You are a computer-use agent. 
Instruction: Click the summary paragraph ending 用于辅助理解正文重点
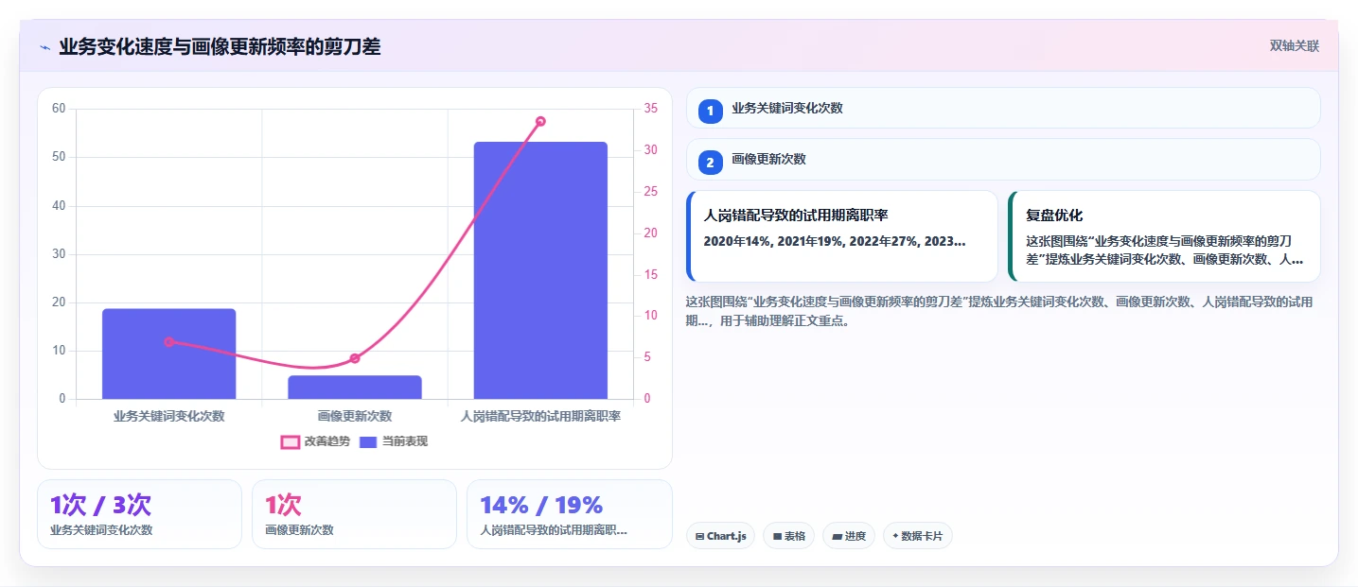point(999,311)
